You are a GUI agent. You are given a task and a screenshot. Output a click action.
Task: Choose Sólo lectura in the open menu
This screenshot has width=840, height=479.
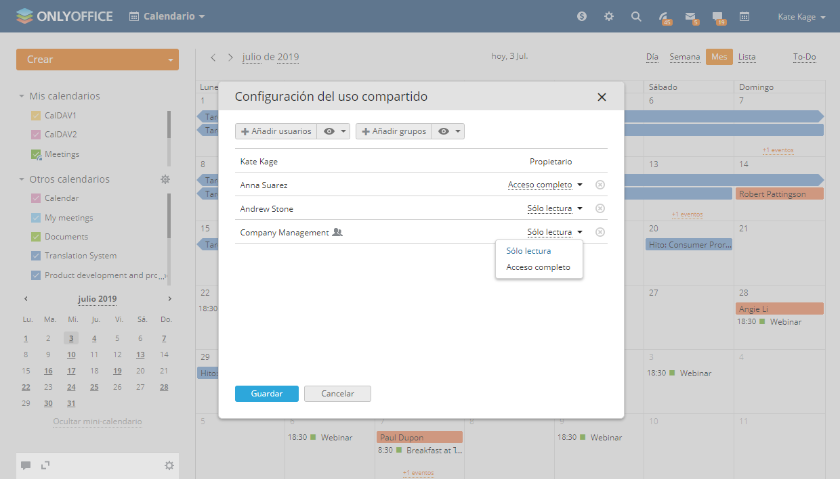pos(528,251)
